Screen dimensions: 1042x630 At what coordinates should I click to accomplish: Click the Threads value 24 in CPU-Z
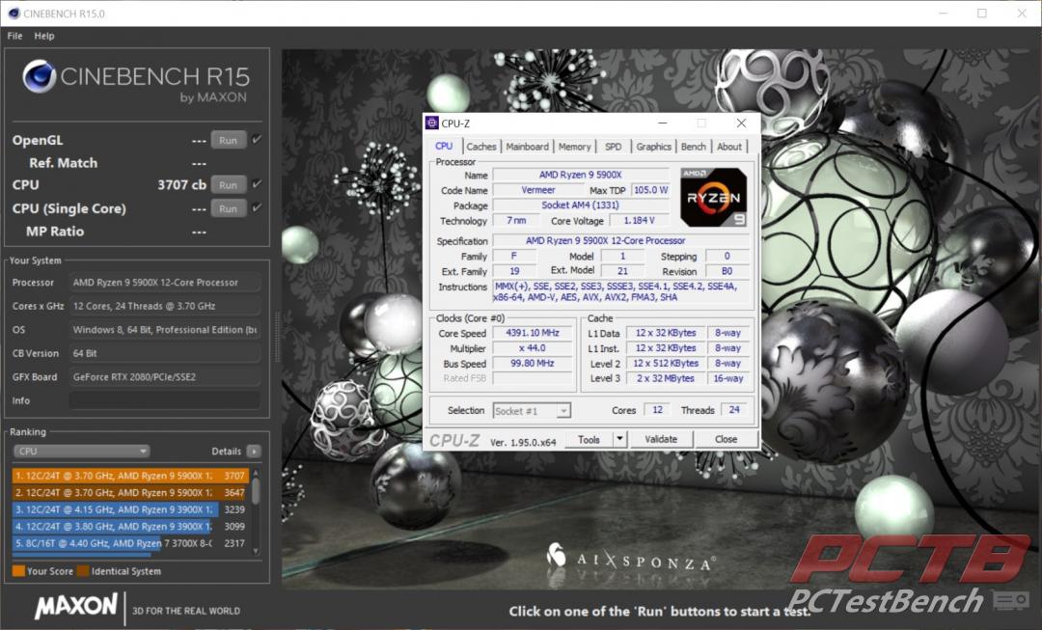(734, 410)
